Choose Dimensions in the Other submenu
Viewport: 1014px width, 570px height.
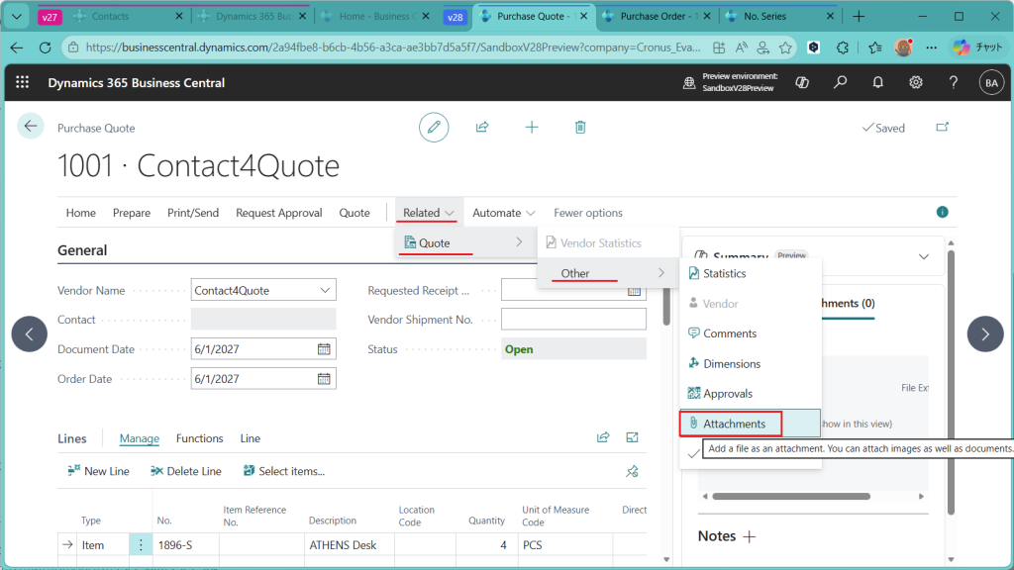[732, 364]
